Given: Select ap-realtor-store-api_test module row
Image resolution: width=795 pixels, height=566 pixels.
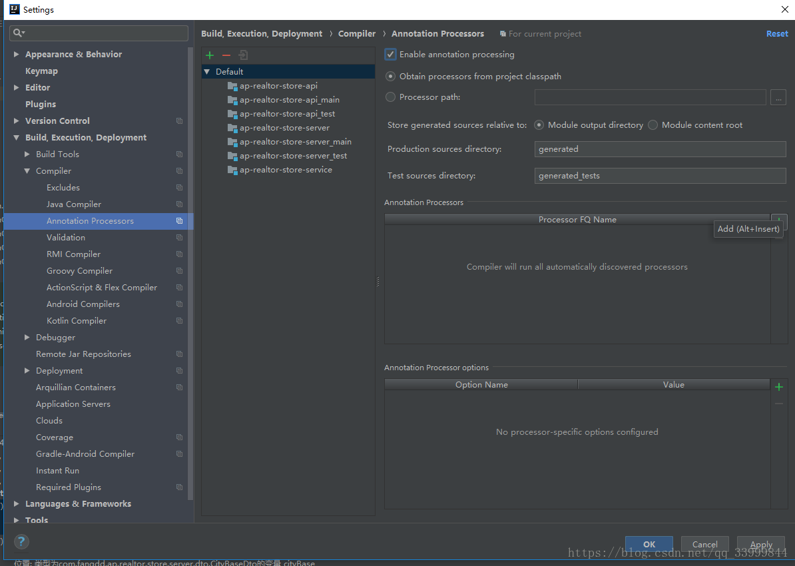Looking at the screenshot, I should 288,114.
